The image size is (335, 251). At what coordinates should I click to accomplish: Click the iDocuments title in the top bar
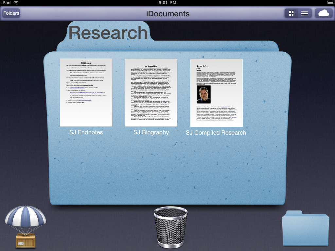tap(168, 14)
